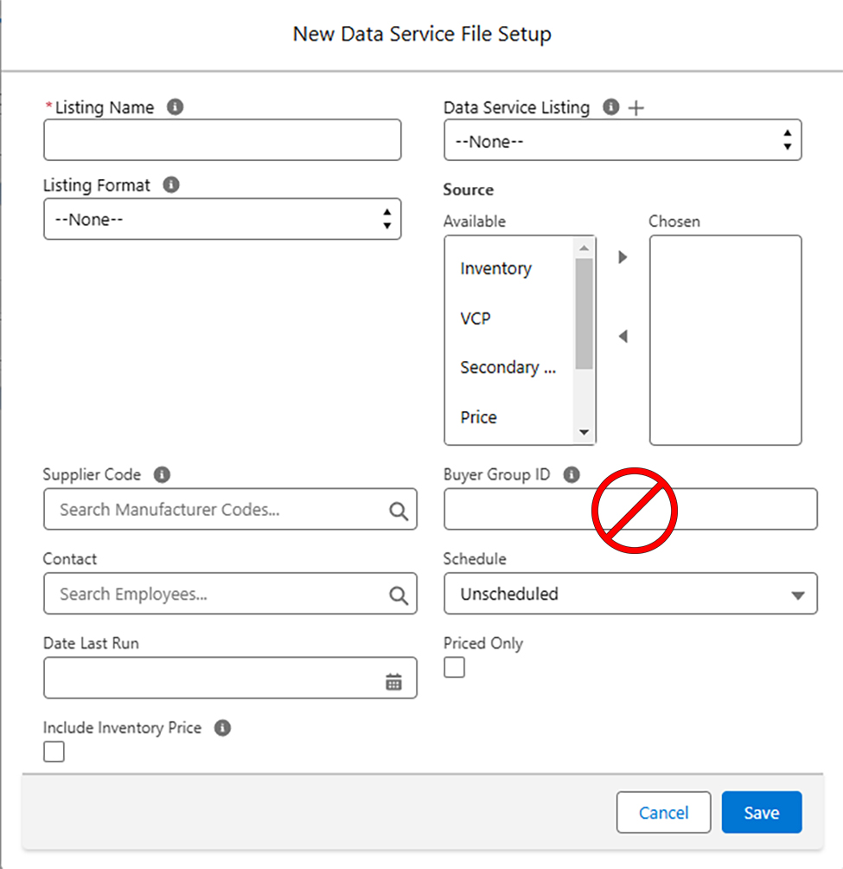
Task: Click the Buyer Group ID info icon
Action: click(x=572, y=474)
